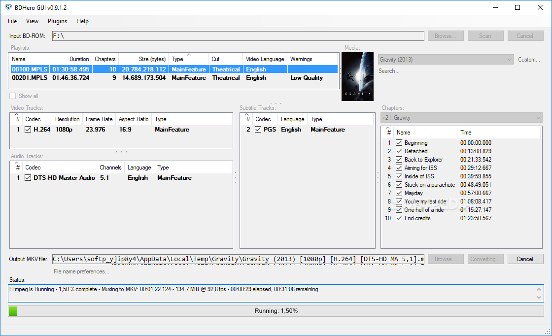552x336 pixels.
Task: Click the Low Quality warning cell
Action: coord(306,78)
